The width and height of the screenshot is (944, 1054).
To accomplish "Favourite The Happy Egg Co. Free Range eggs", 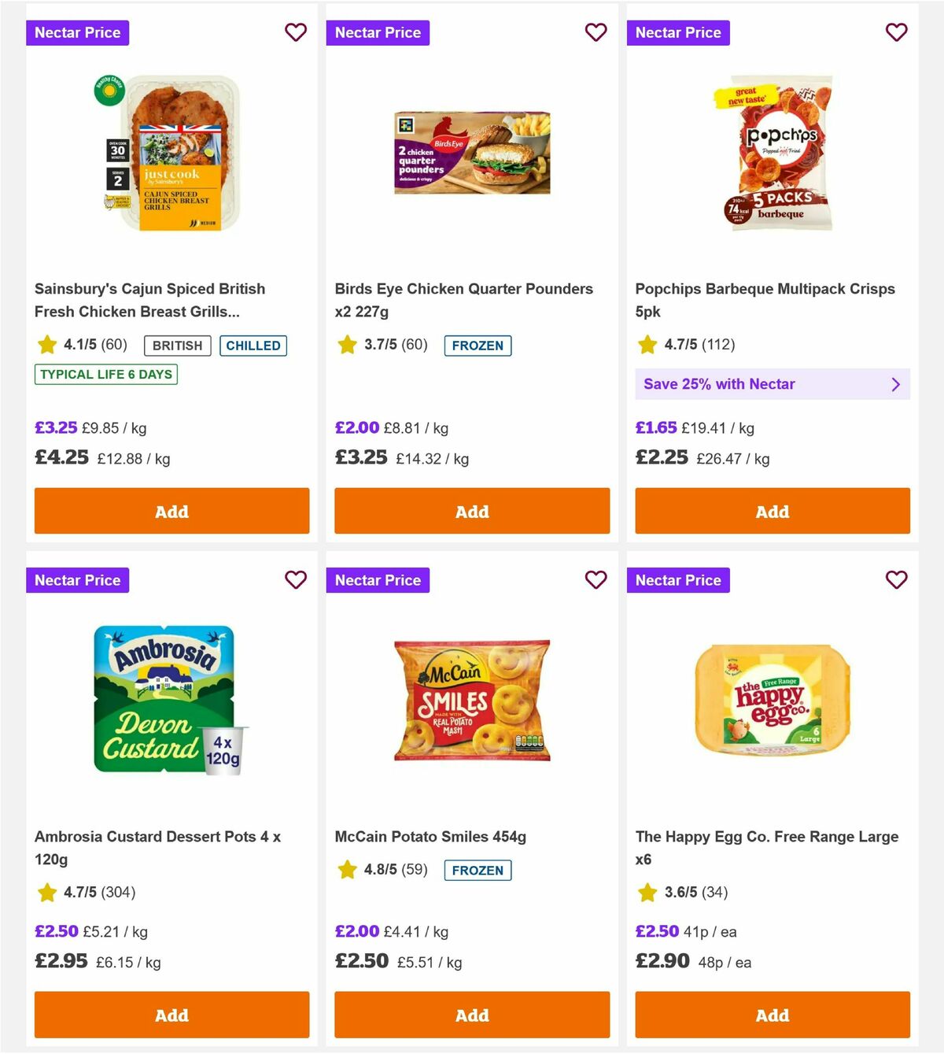I will (x=897, y=580).
